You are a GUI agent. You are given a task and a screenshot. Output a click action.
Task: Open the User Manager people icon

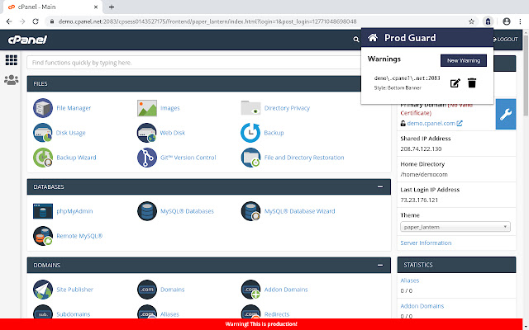(11, 80)
